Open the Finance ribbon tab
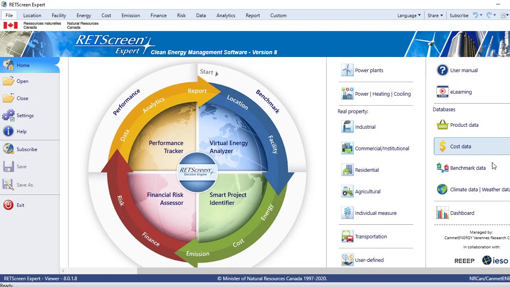510x287 pixels. pyautogui.click(x=158, y=16)
